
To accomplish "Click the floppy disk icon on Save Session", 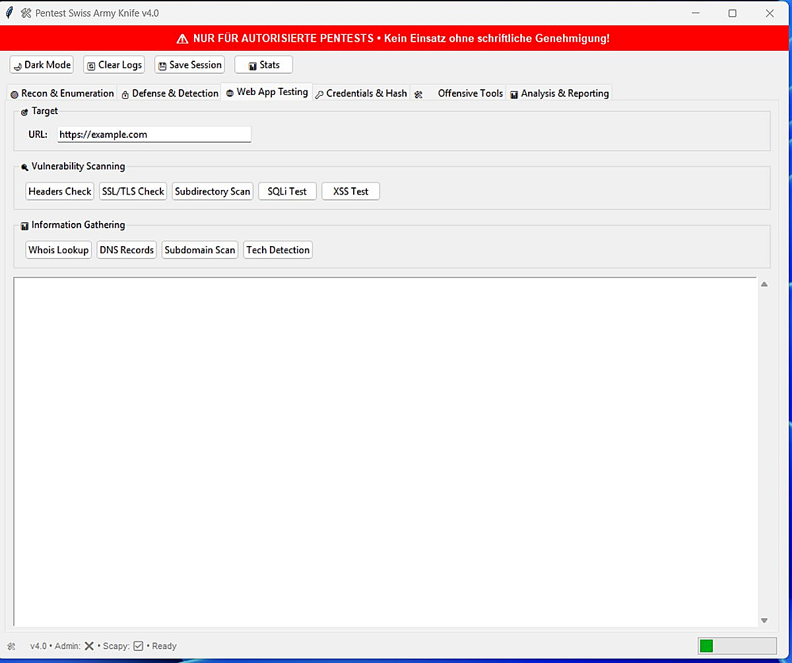I will 162,66.
